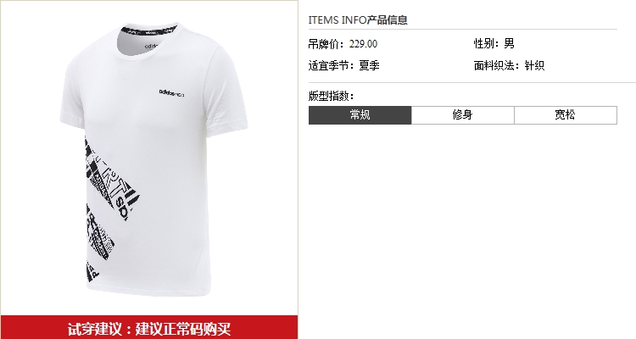The image size is (636, 339).
Task: Click the T-shirt bottom hem
Action: click(x=150, y=292)
